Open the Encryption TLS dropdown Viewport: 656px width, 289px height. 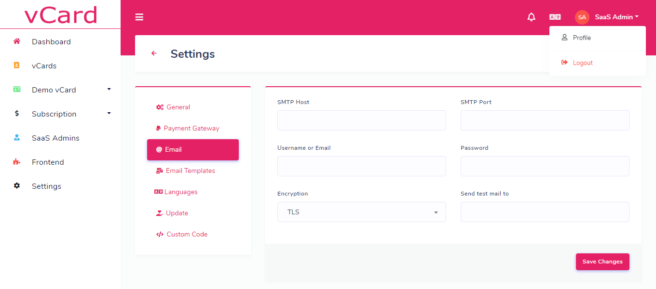tap(361, 212)
